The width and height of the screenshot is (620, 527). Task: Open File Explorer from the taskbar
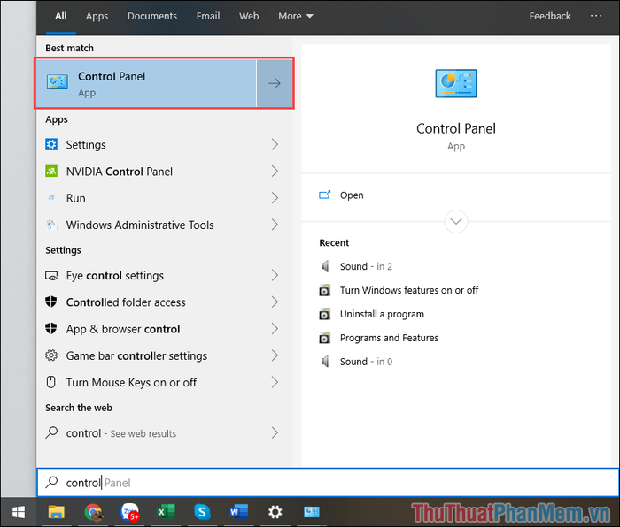coord(56,512)
